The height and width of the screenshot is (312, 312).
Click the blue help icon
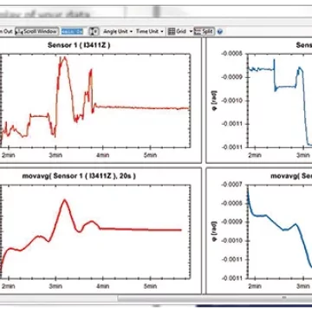(x=219, y=31)
